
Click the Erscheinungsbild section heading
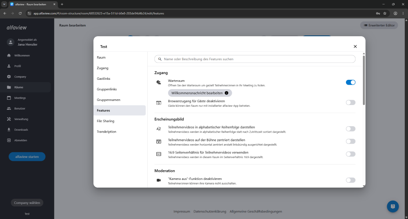169,119
